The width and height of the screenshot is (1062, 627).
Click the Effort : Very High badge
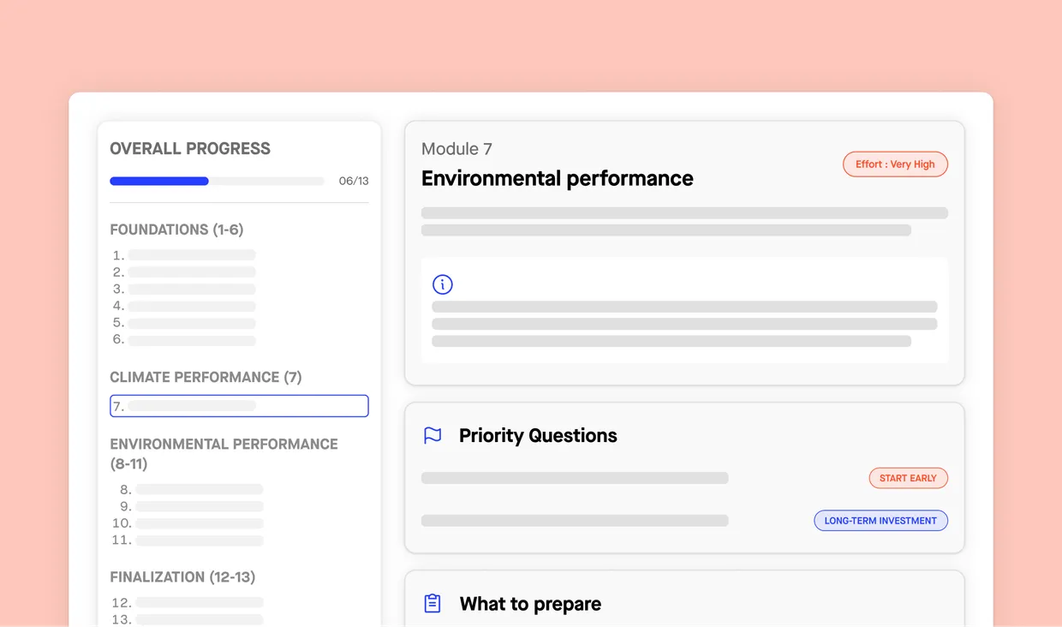895,164
